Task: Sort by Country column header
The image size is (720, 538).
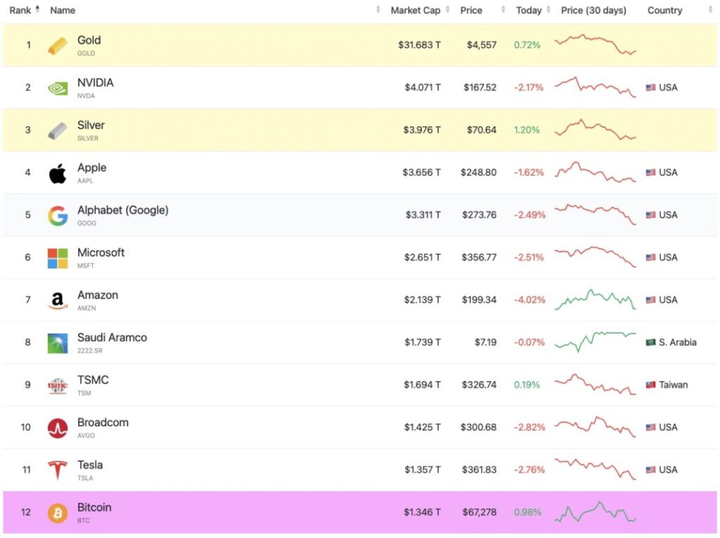Action: click(664, 11)
